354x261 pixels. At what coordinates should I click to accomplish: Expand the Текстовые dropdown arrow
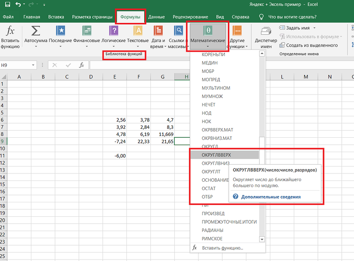click(x=138, y=47)
